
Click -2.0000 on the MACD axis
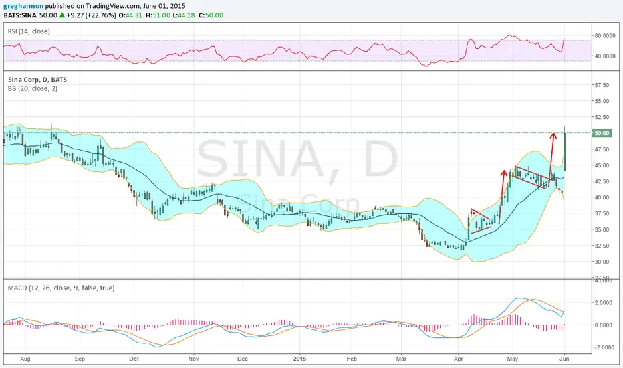click(603, 347)
